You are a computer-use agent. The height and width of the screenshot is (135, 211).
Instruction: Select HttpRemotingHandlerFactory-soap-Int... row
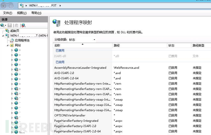click(132, 100)
